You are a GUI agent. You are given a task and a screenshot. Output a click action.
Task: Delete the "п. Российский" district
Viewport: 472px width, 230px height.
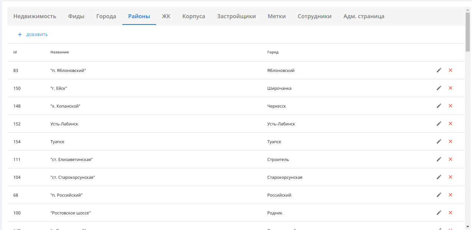(450, 195)
